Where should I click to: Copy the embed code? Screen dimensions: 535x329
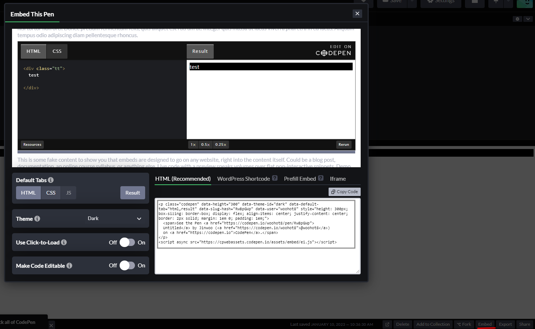click(345, 192)
